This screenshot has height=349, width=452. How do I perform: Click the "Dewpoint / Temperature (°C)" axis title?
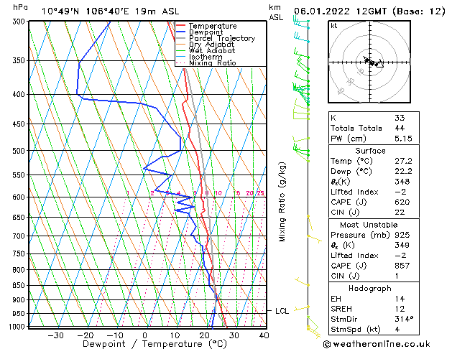tap(154, 344)
